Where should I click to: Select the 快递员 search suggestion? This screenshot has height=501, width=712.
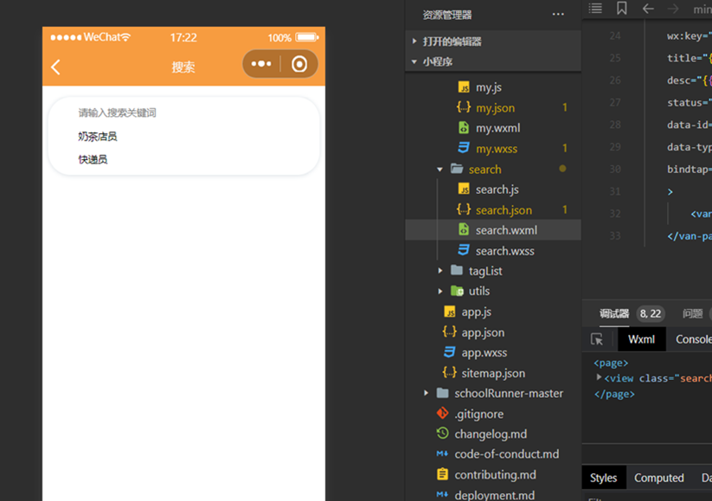[x=93, y=159]
